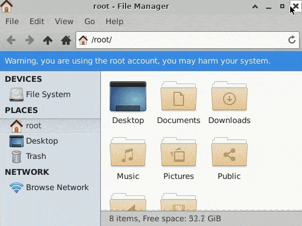Close the File Manager window
The width and height of the screenshot is (302, 226).
click(296, 6)
